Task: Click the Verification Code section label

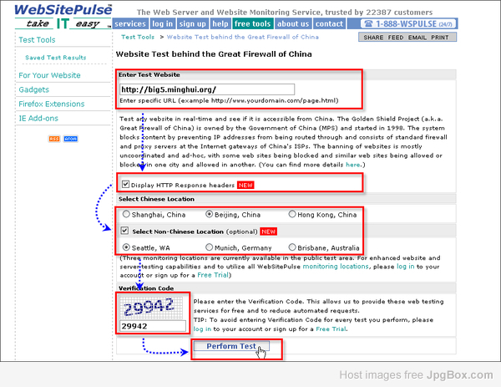Action: point(146,288)
